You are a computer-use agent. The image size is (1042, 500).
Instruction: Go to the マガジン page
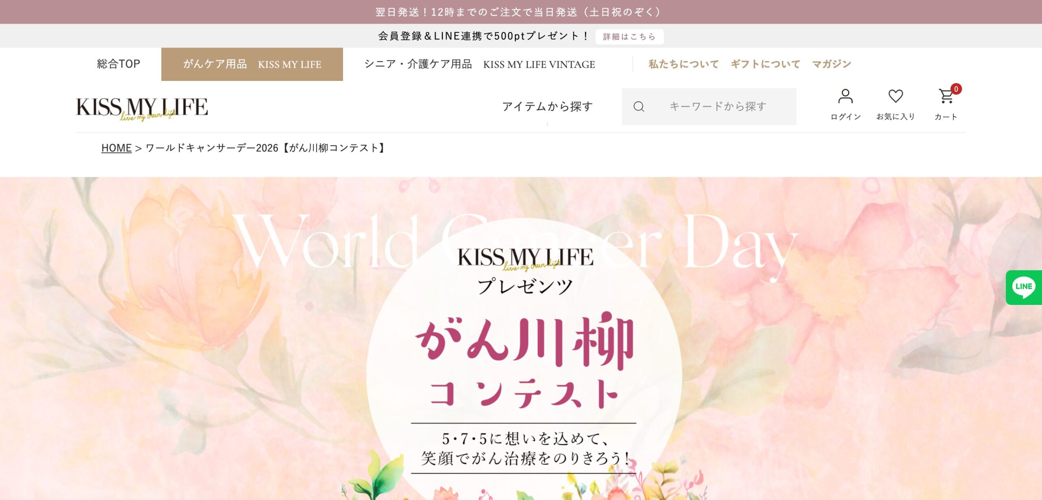(x=831, y=64)
